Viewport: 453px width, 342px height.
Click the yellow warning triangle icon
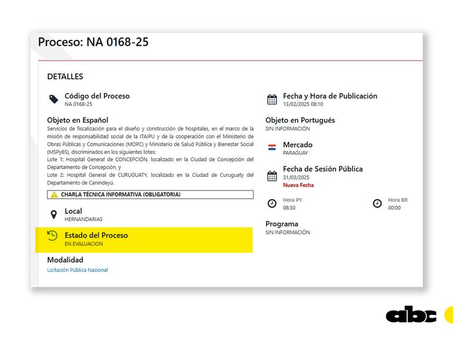(54, 195)
